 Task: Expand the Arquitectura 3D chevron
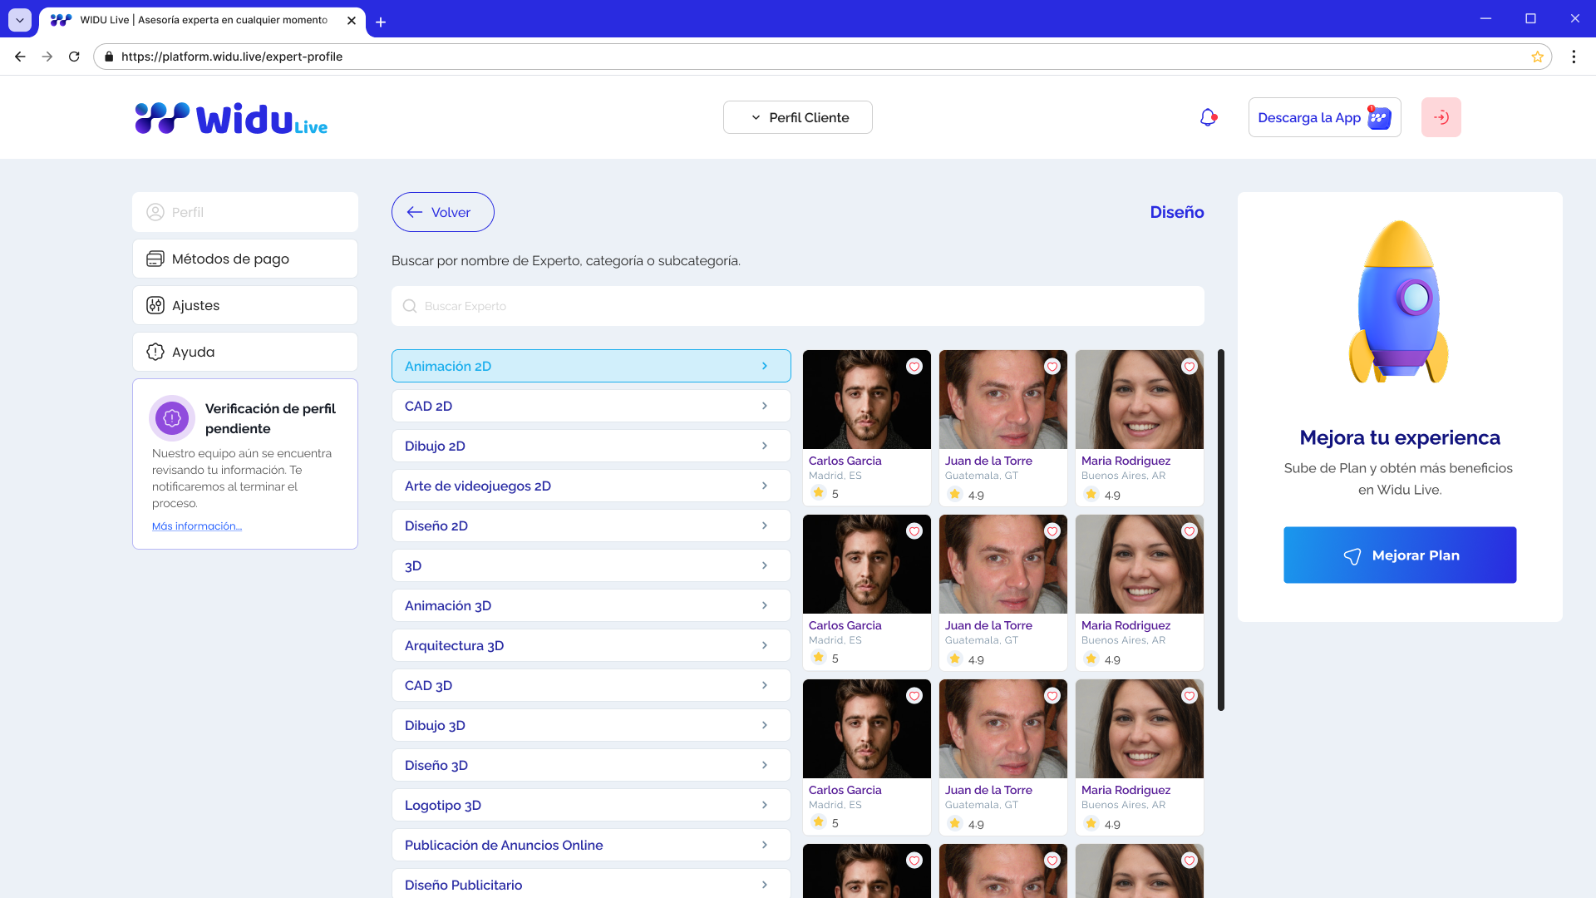point(765,645)
